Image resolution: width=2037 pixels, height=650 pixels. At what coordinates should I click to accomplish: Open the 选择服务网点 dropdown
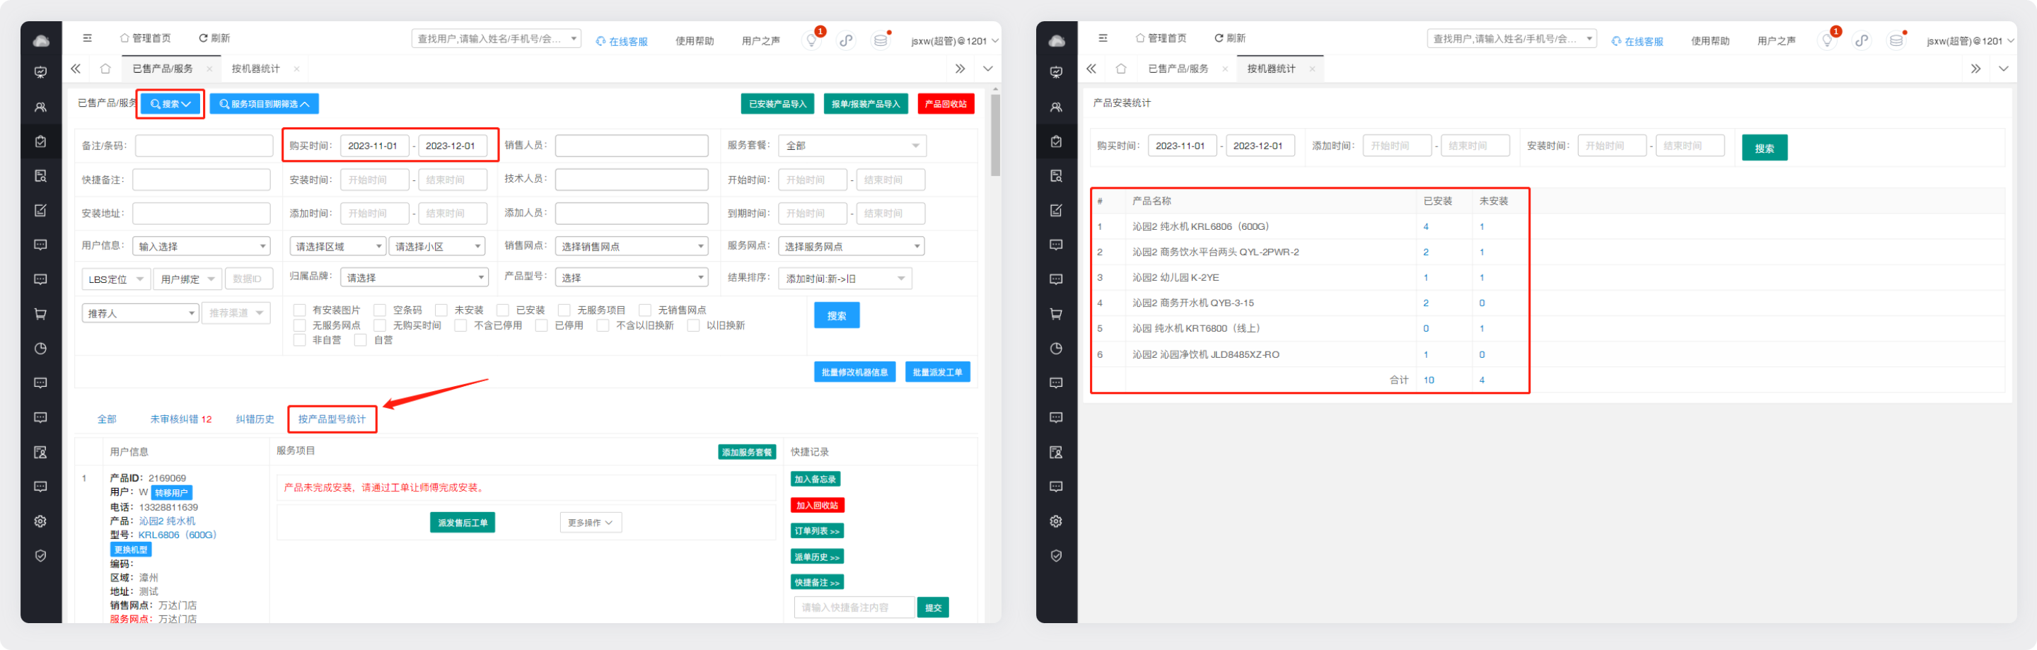click(852, 247)
